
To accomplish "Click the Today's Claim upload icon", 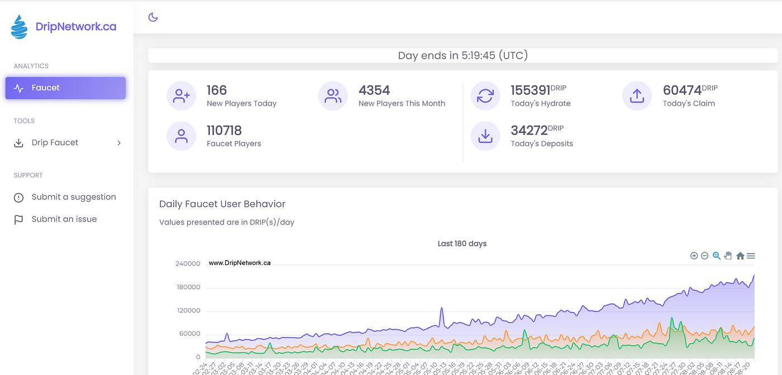I will pos(637,96).
